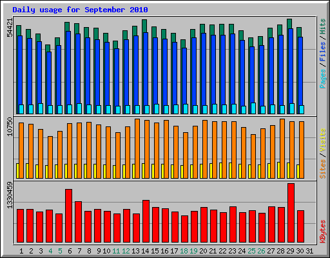This screenshot has height=258, width=330.
Task: Select day label 27 on the x-axis
Action: pyautogui.click(x=271, y=251)
